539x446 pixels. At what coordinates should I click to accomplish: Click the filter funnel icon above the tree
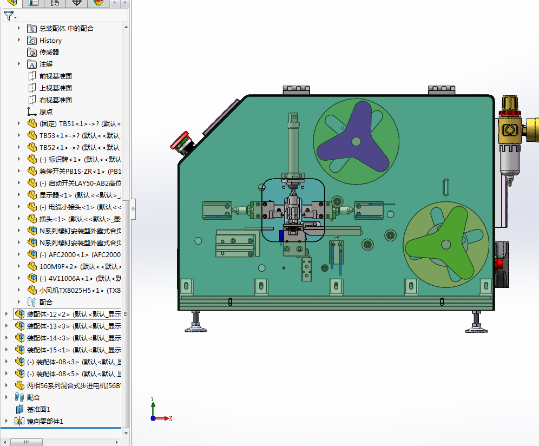[x=8, y=15]
